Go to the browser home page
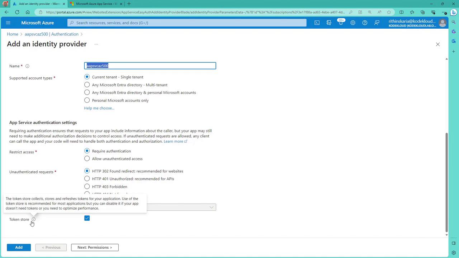This screenshot has width=459, height=258. click(28, 12)
